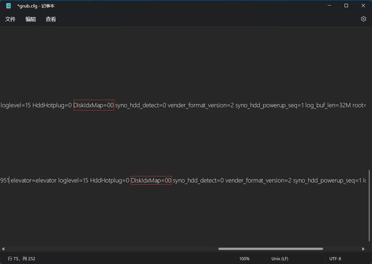Viewport: 372px width, 264px height.
Task: Click the 100% zoom status entry
Action: coord(244,259)
